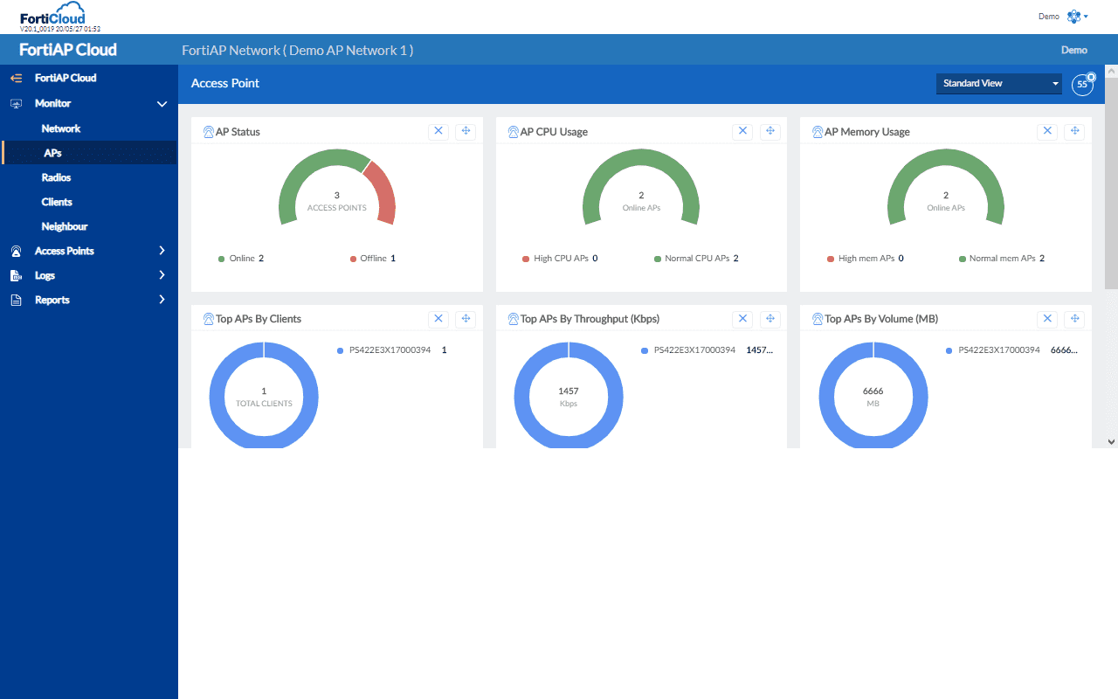The image size is (1118, 699).
Task: Close the Top APs By Clients widget
Action: [x=438, y=319]
